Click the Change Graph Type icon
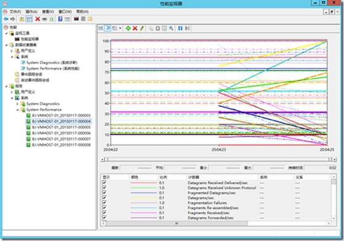The image size is (344, 241). coord(115,28)
